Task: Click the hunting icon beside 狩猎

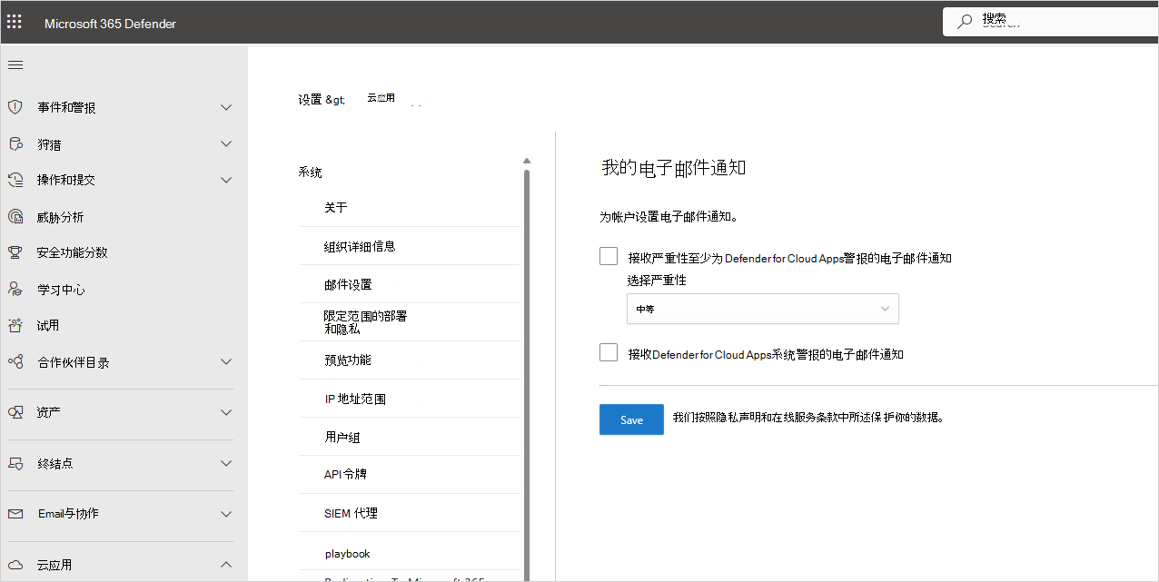Action: 15,144
